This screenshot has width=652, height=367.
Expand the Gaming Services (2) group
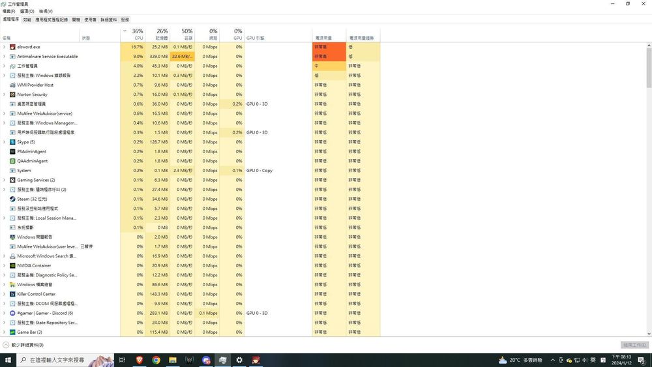(5, 180)
